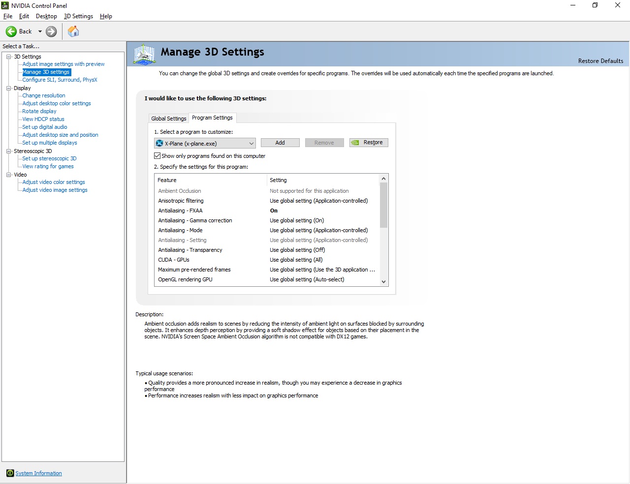
Task: Open View HDCP status task
Action: (x=43, y=119)
